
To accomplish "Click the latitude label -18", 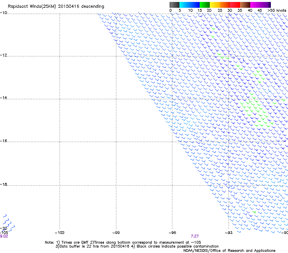I will tap(4, 184).
